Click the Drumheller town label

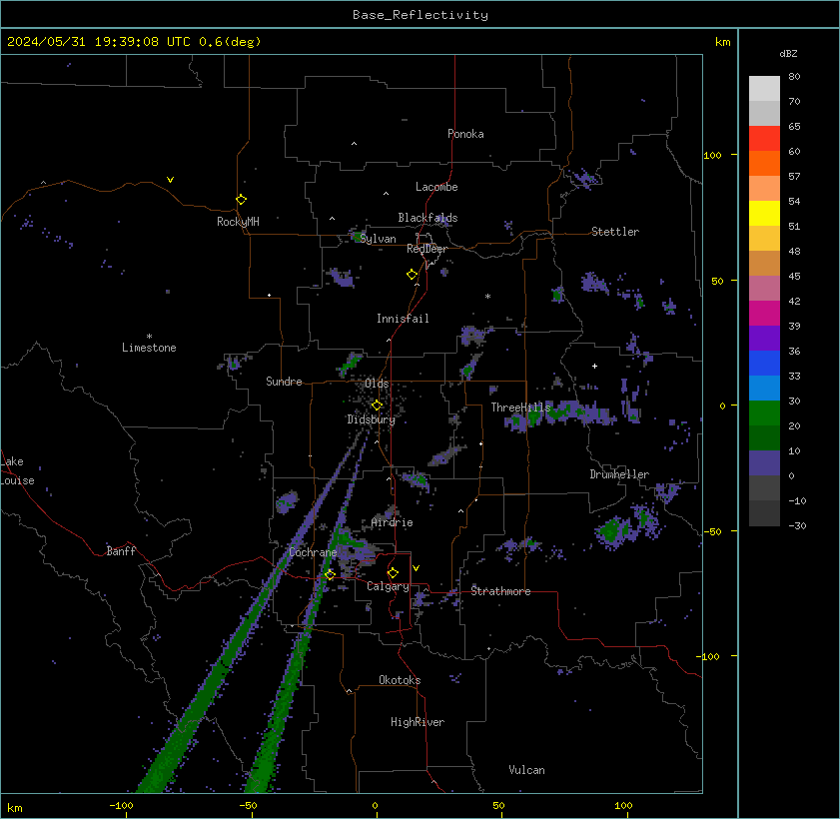[x=619, y=474]
